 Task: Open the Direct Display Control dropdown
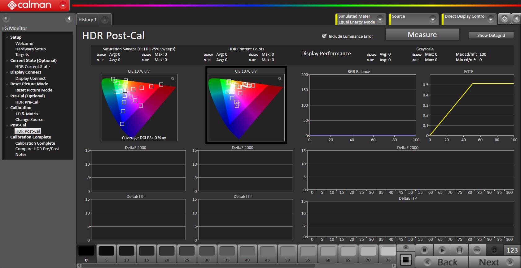point(490,19)
